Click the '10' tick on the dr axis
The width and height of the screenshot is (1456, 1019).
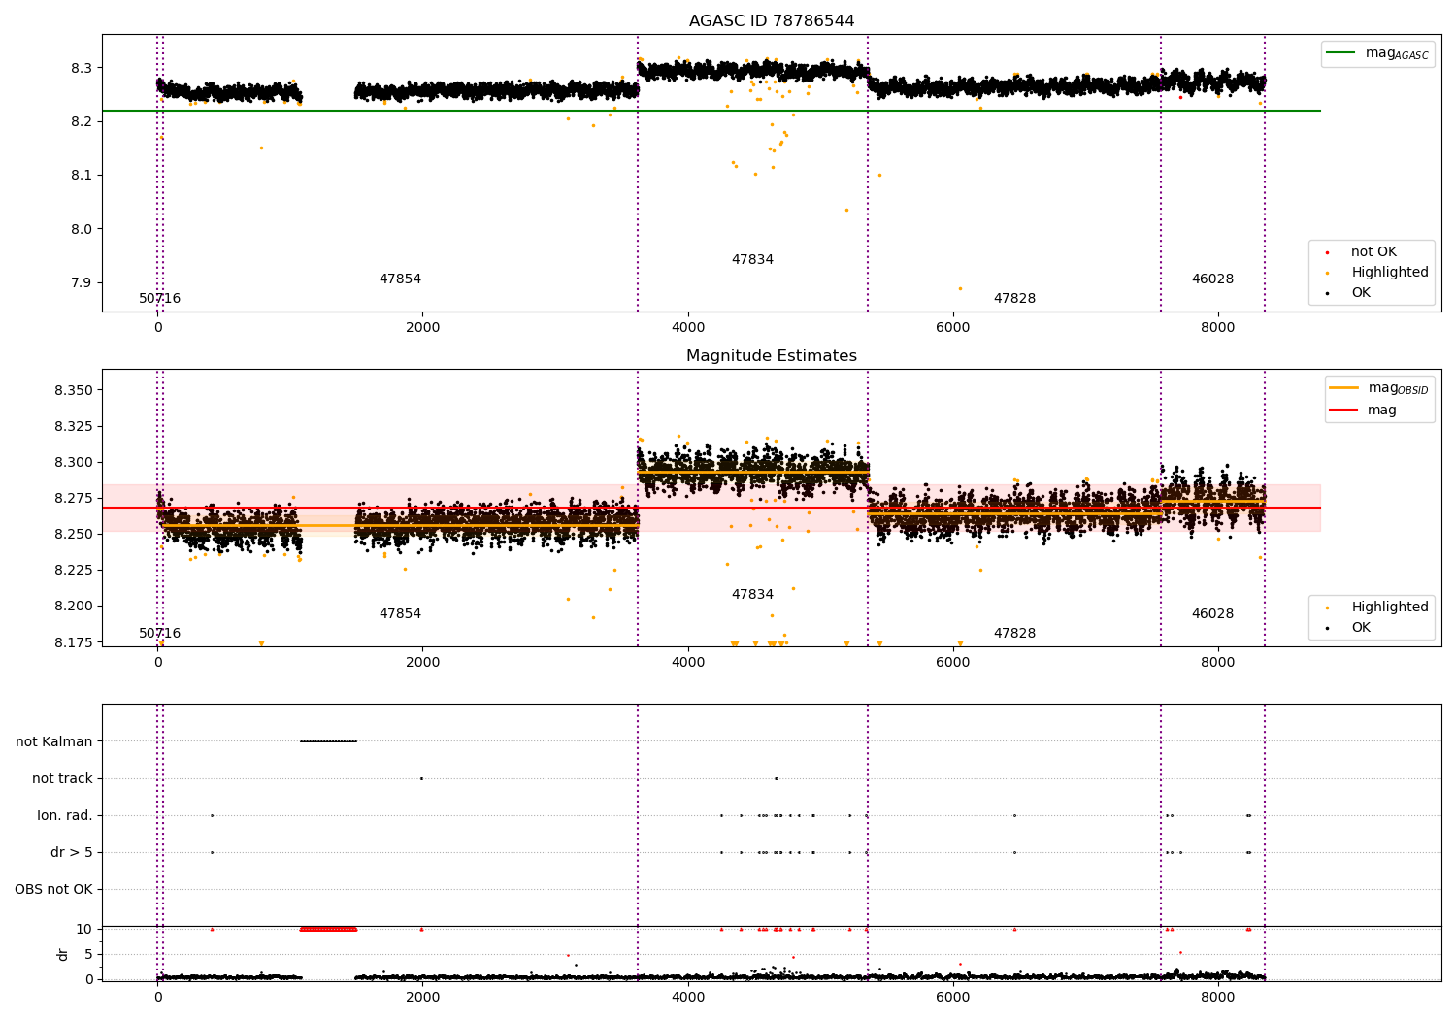pyautogui.click(x=84, y=929)
